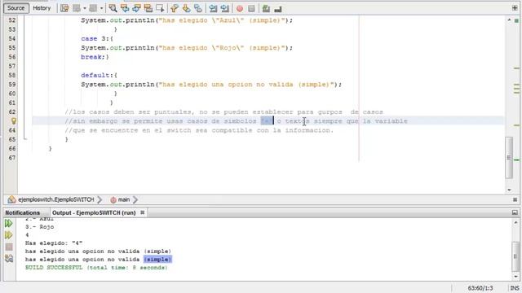The image size is (522, 293).
Task: Editor scrollbar up arrow
Action: click(509, 20)
